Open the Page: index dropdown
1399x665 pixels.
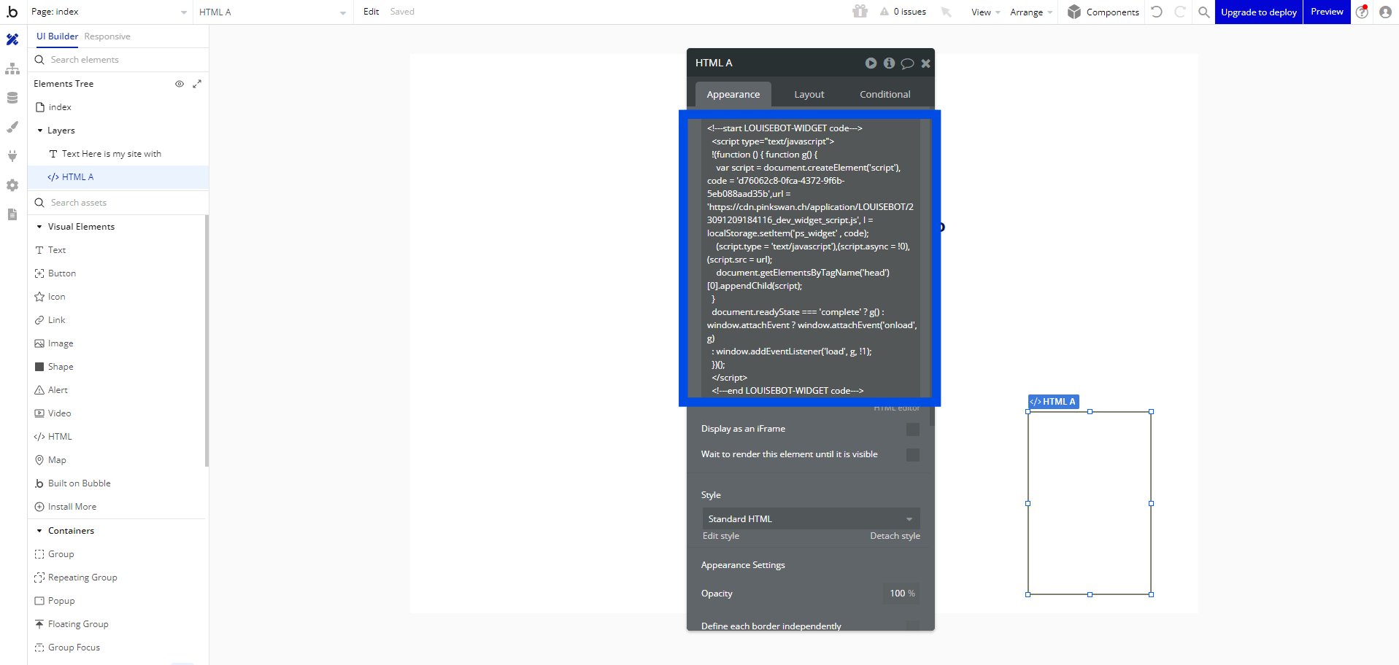click(109, 12)
